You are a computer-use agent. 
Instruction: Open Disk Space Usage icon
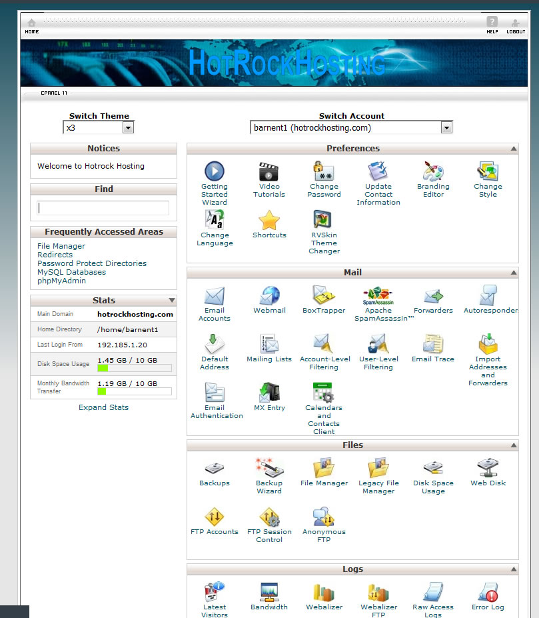click(x=434, y=468)
